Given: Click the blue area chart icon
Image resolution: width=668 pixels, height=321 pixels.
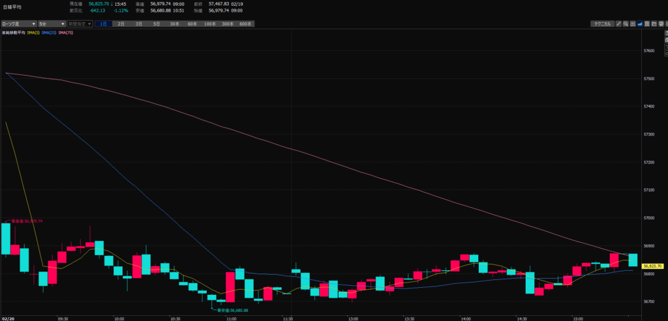Looking at the screenshot, I should click(x=640, y=24).
